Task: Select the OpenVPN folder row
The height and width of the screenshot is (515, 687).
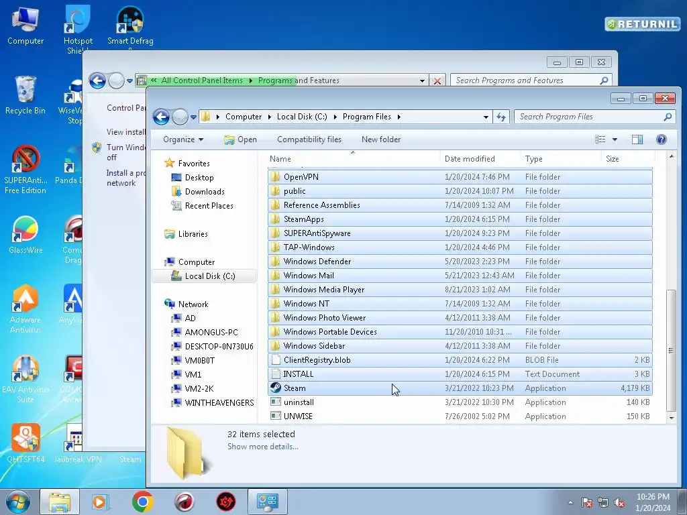Action: [x=460, y=177]
